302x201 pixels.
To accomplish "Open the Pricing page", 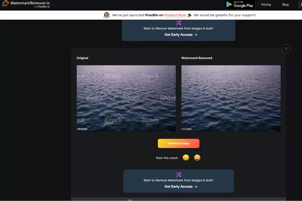I will click(266, 5).
